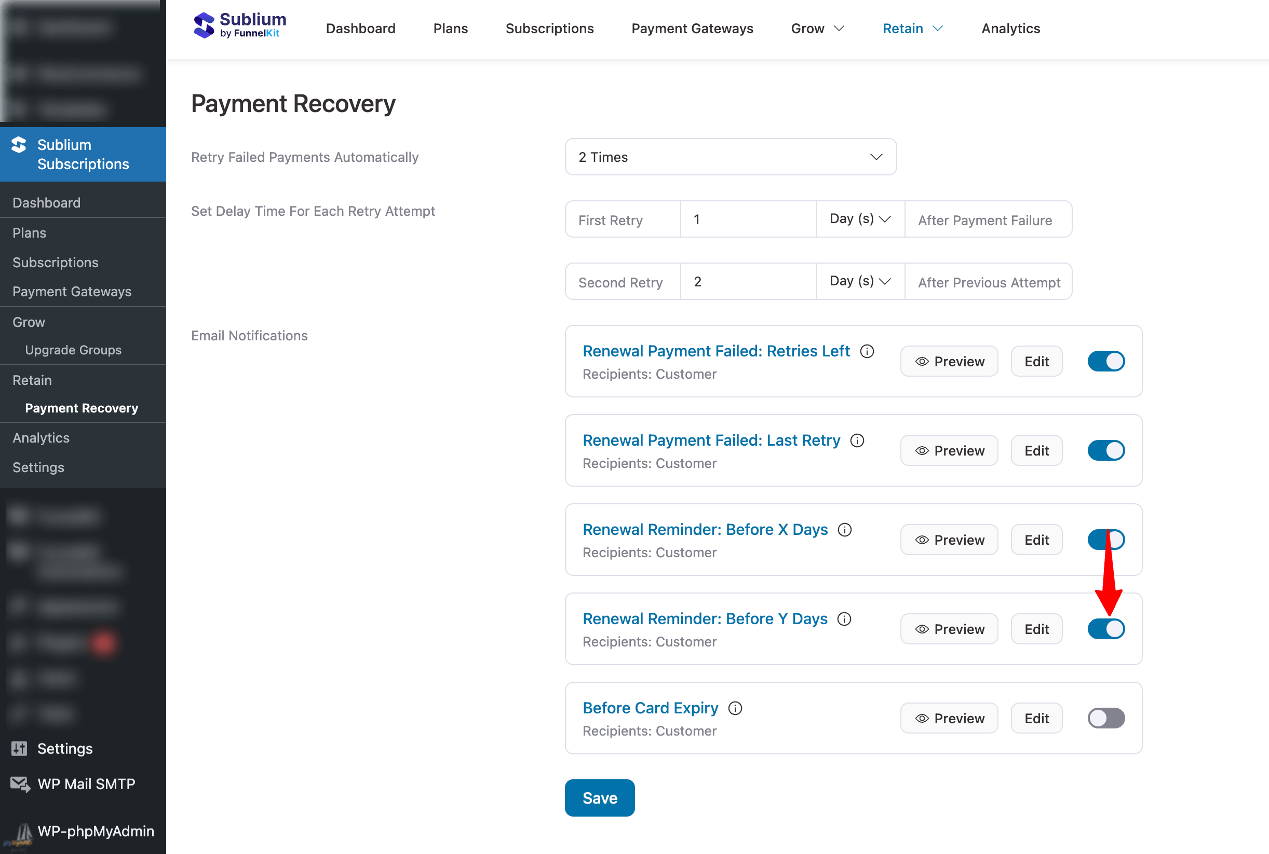Click info icon beside Before Card Expiry
This screenshot has width=1269, height=854.
[735, 709]
